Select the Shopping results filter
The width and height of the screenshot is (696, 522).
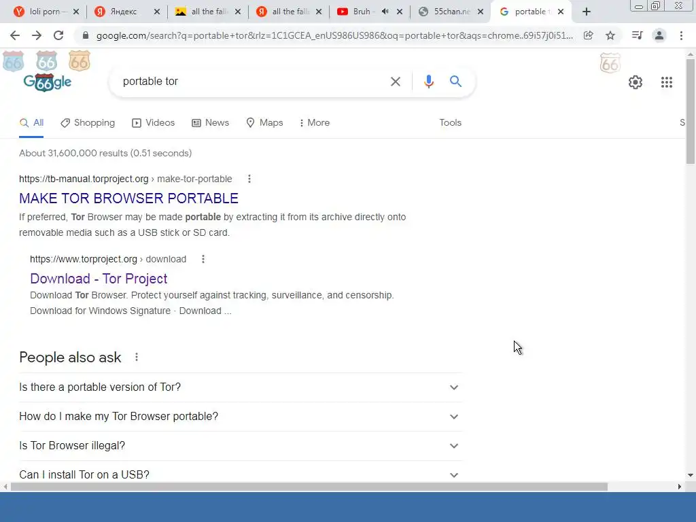[88, 122]
